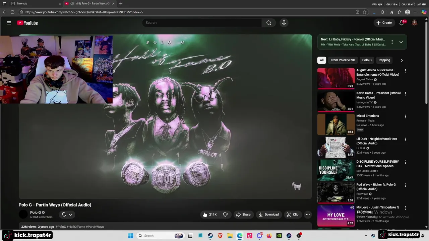
Task: Open the browser favorites list
Action: (x=400, y=12)
